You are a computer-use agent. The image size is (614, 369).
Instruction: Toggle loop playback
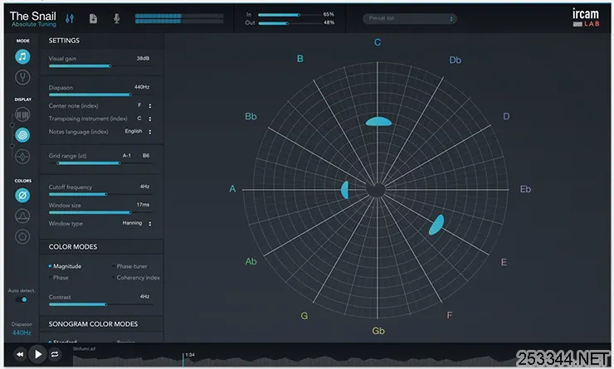tap(55, 355)
